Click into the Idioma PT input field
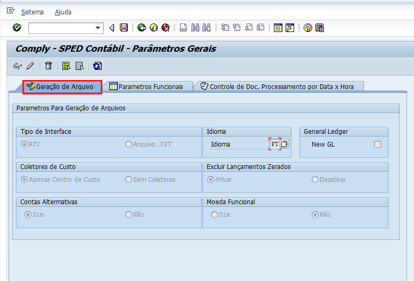 coord(274,144)
